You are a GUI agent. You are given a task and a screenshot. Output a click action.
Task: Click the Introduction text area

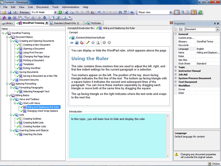117,136
